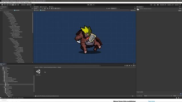Open the Assets menu
The image size is (182, 102).
coord(6,3)
